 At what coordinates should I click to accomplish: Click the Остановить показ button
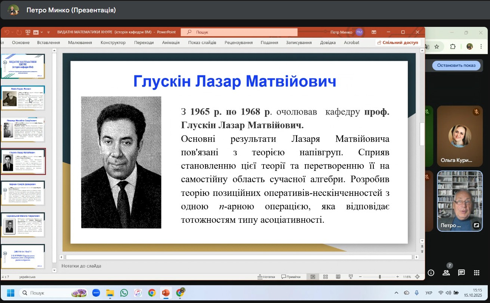(x=456, y=65)
